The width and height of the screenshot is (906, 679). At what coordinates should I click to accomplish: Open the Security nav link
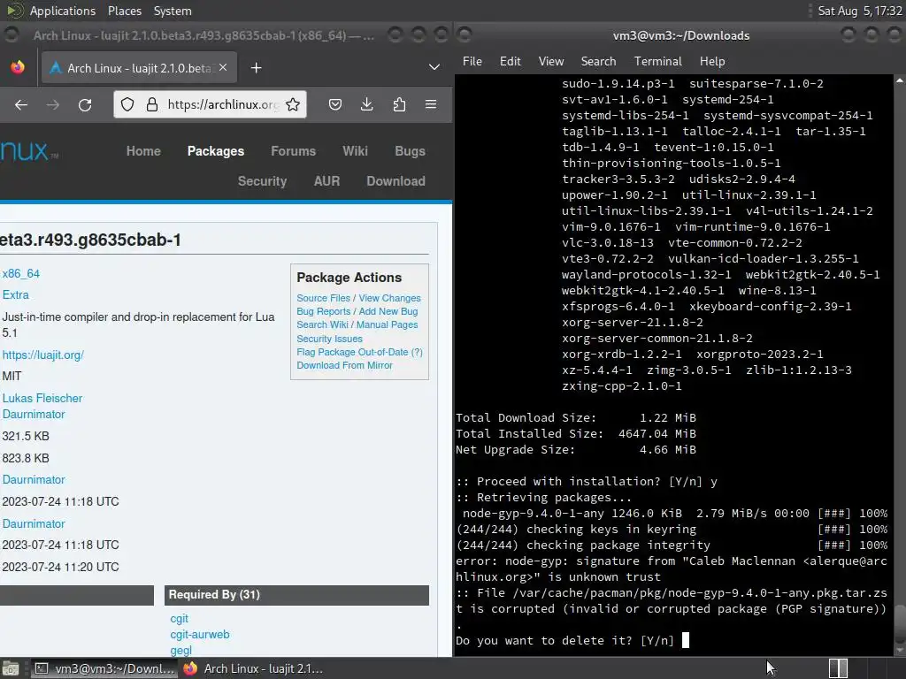[x=262, y=181]
